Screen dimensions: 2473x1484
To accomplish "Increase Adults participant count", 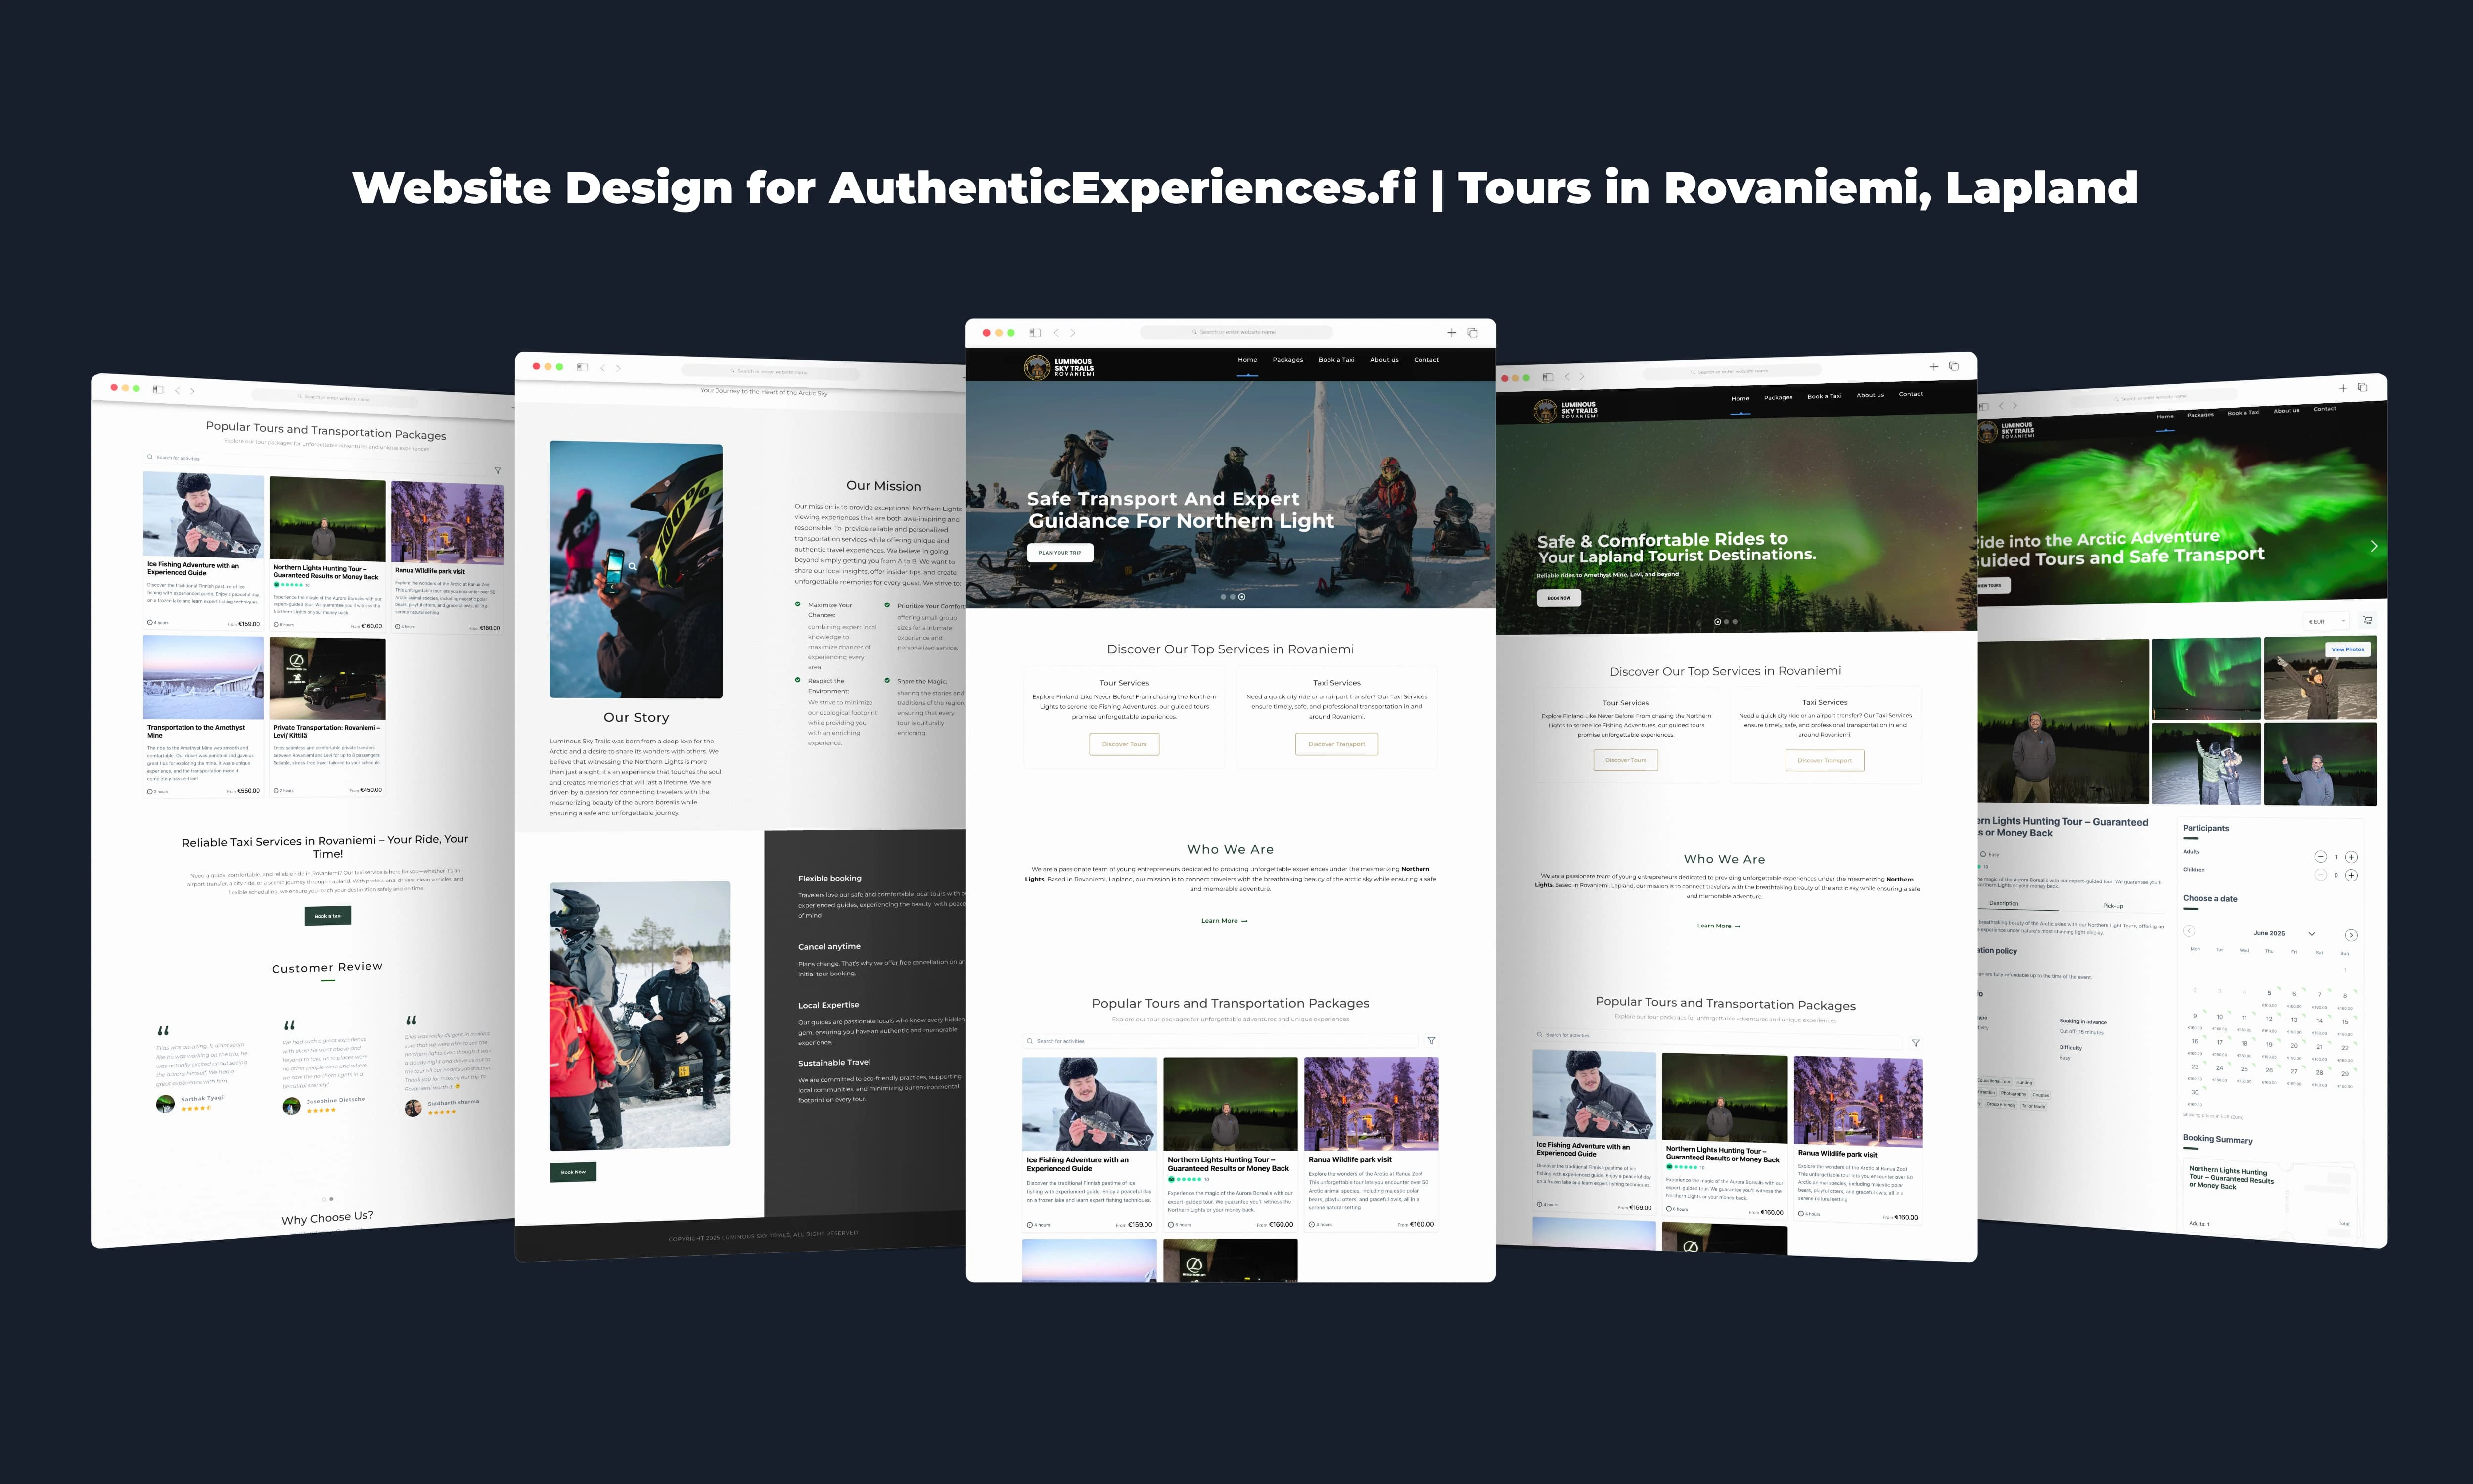I will coord(2351,857).
